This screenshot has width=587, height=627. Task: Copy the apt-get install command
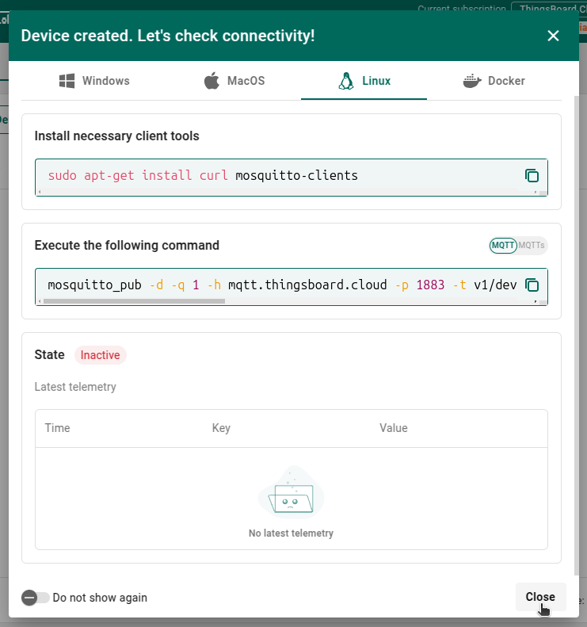532,175
